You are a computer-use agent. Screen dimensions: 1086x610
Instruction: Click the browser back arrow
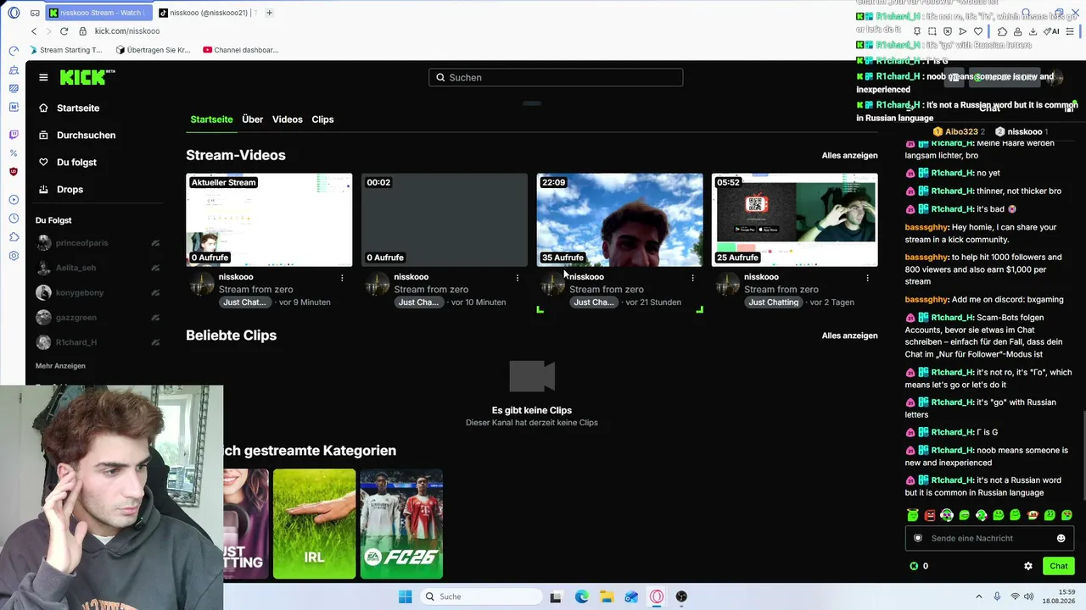coord(34,31)
